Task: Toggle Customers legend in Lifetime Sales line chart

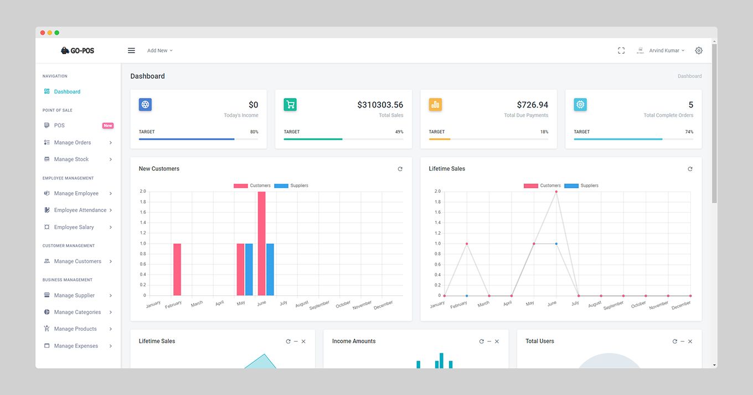Action: point(542,186)
